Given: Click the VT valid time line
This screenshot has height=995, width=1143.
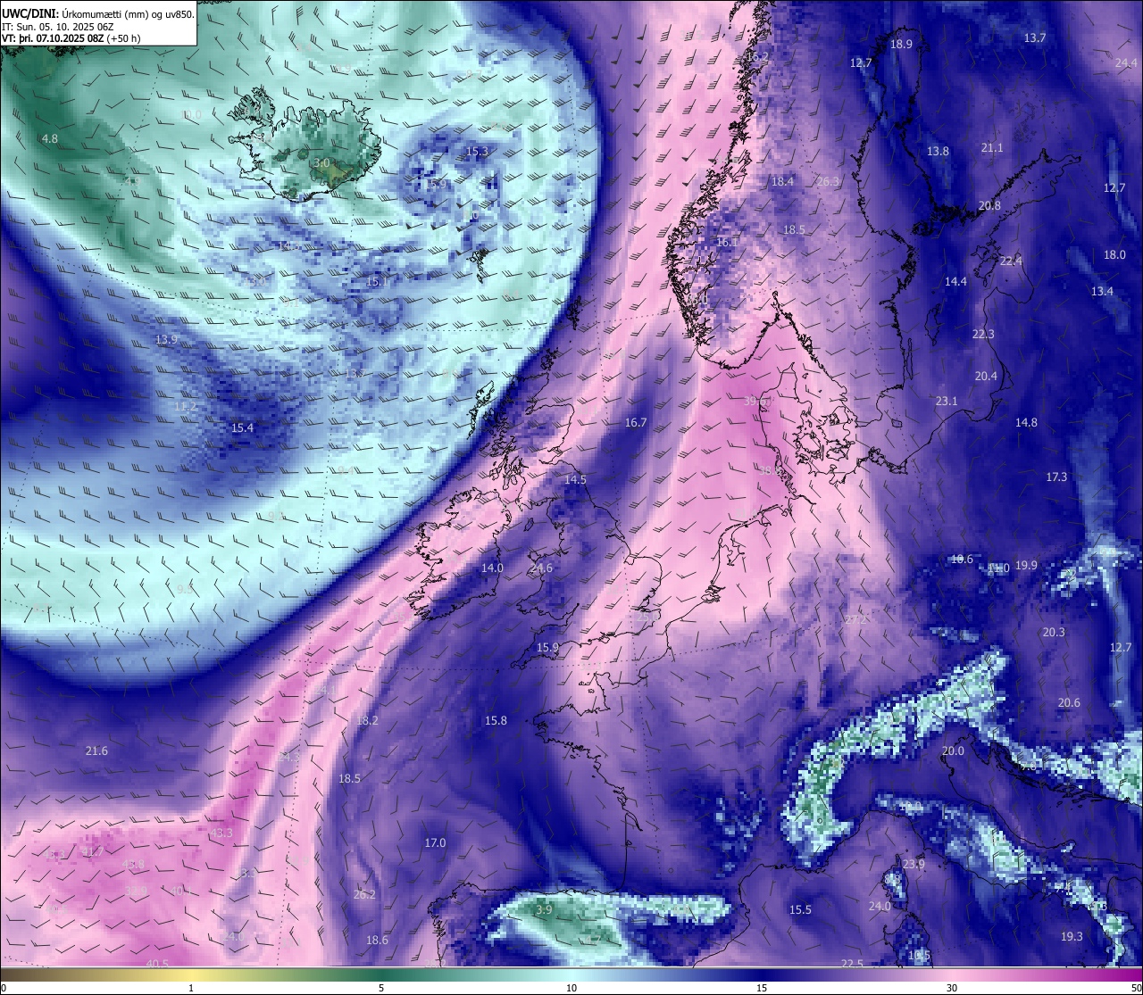Looking at the screenshot, I should (x=71, y=38).
